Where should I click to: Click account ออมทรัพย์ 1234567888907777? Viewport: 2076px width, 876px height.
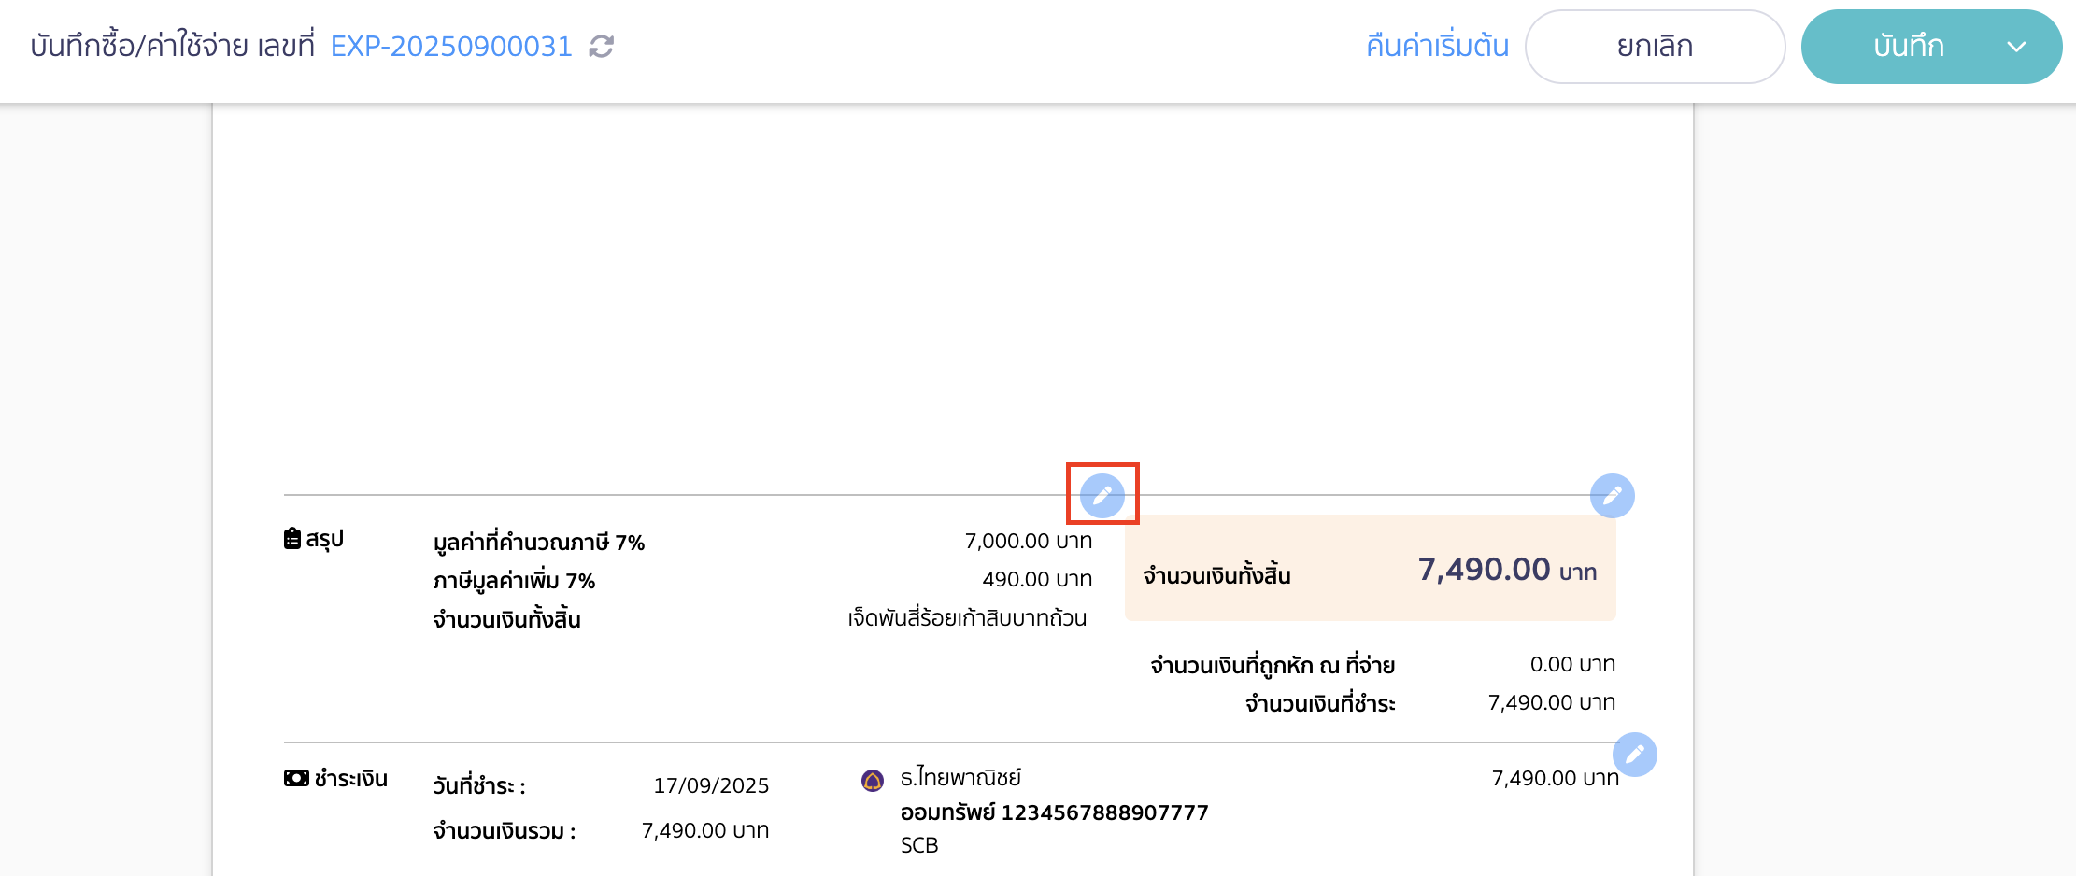[1054, 812]
